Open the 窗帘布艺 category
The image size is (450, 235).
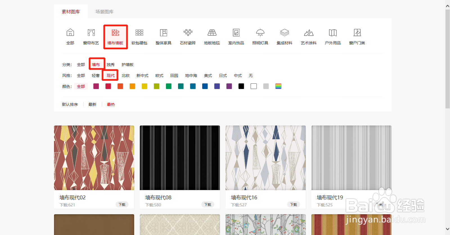[x=91, y=37]
